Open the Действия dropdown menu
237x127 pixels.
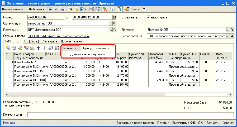pos(36,9)
